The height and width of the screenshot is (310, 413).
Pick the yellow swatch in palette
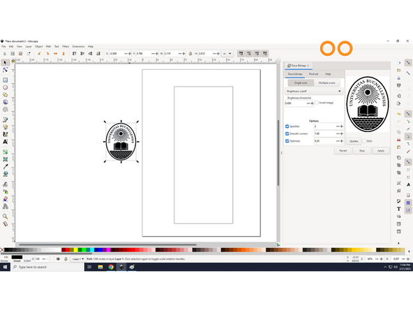[x=76, y=250]
